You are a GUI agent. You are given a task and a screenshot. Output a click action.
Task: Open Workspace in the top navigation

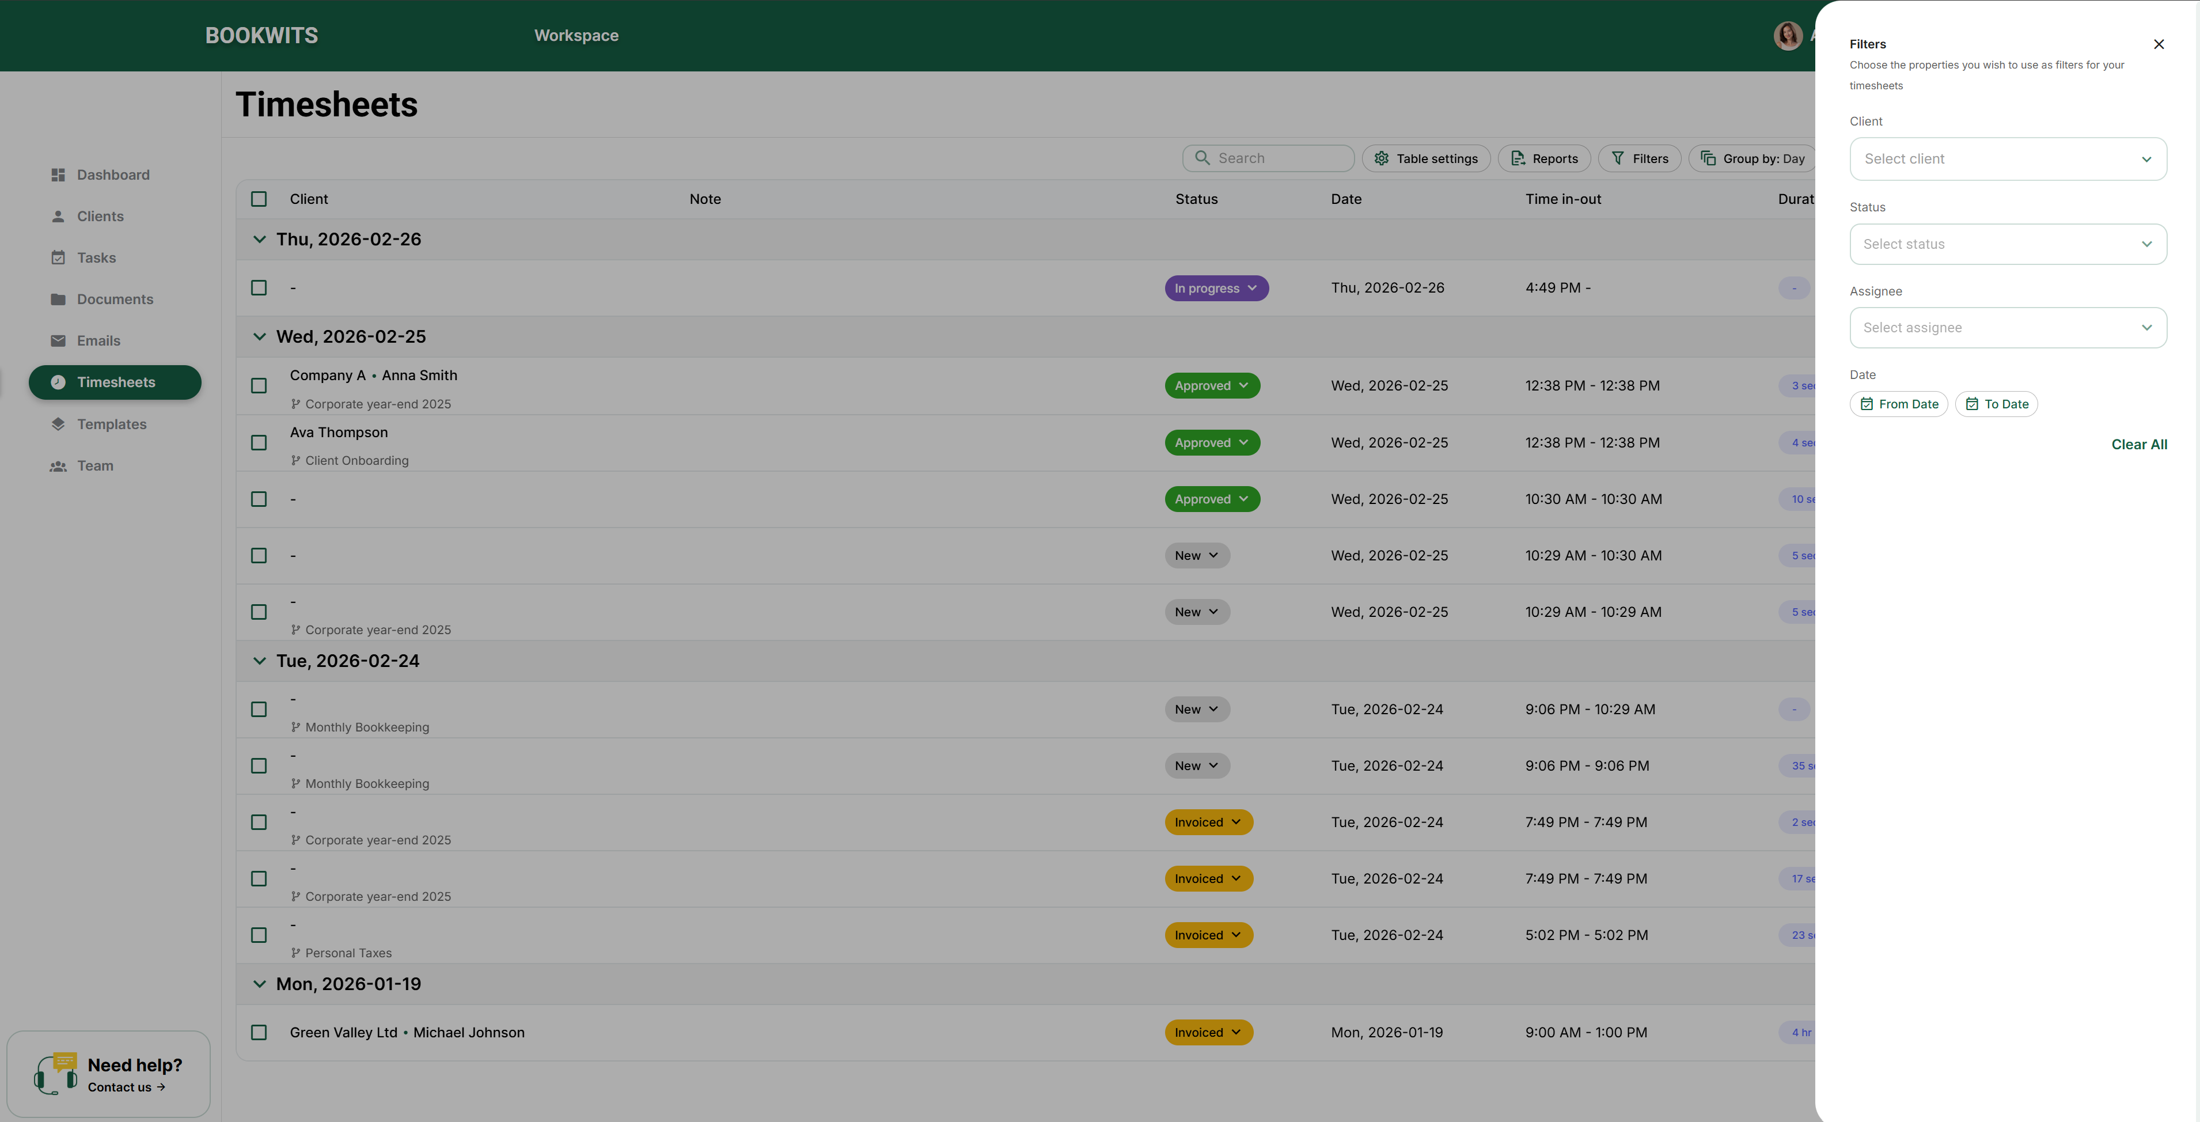(575, 36)
